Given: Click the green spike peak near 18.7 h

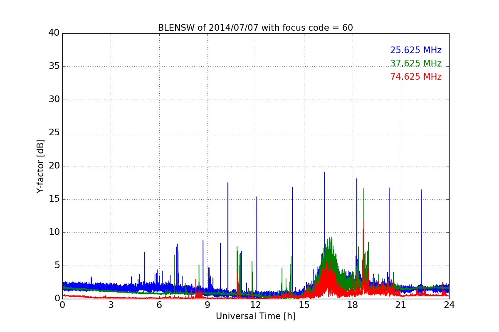Looking at the screenshot, I should (364, 189).
